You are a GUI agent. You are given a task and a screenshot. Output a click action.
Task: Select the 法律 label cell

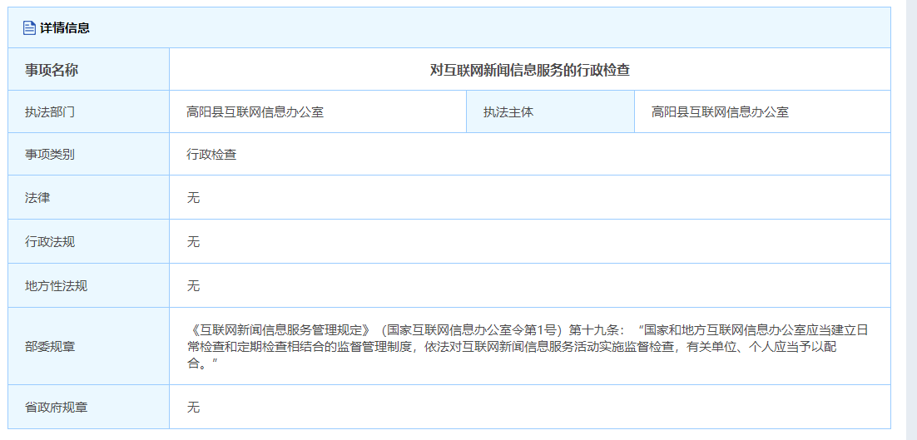tap(37, 198)
